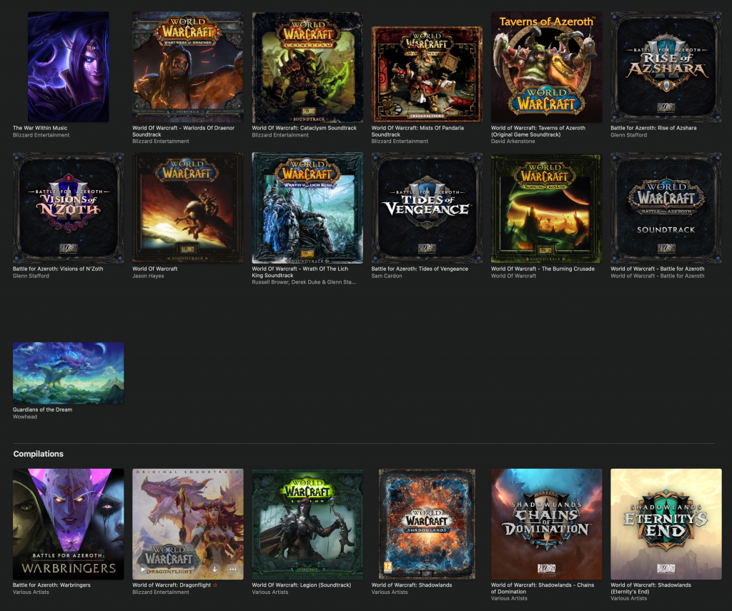This screenshot has width=732, height=611.
Task: Click 'Battle for Azeroth: Visions of N'Zoth' title
Action: point(58,269)
